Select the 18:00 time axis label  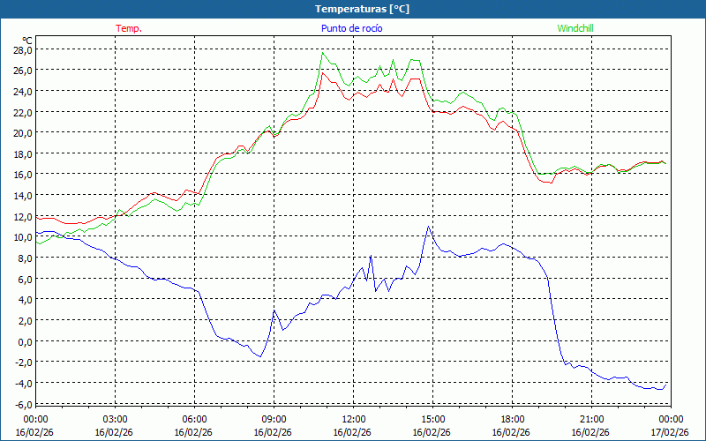pyautogui.click(x=513, y=419)
